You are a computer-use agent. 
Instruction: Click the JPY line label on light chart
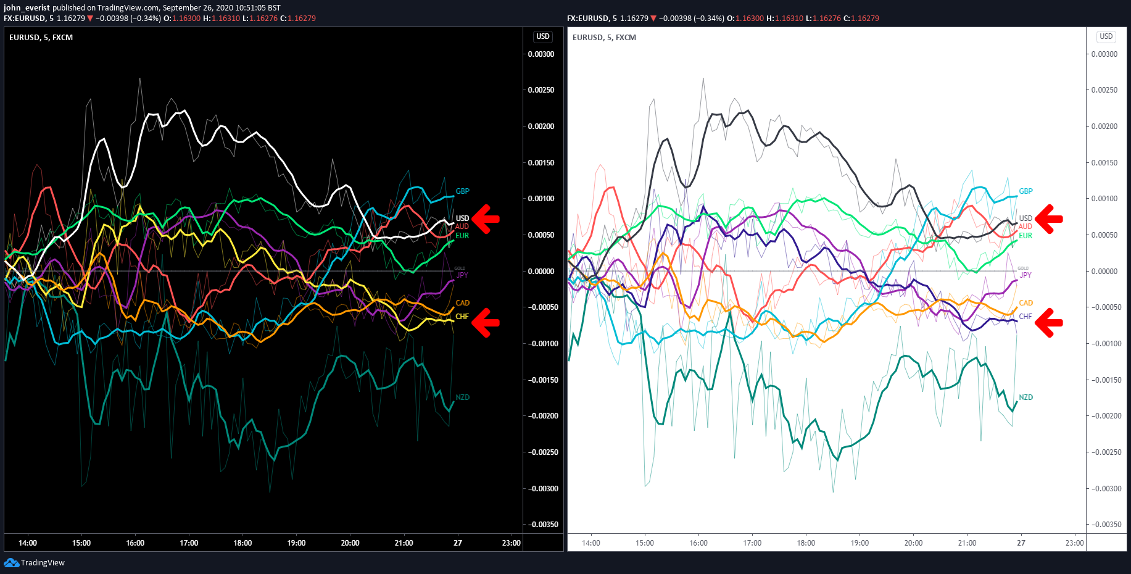[x=1025, y=275]
